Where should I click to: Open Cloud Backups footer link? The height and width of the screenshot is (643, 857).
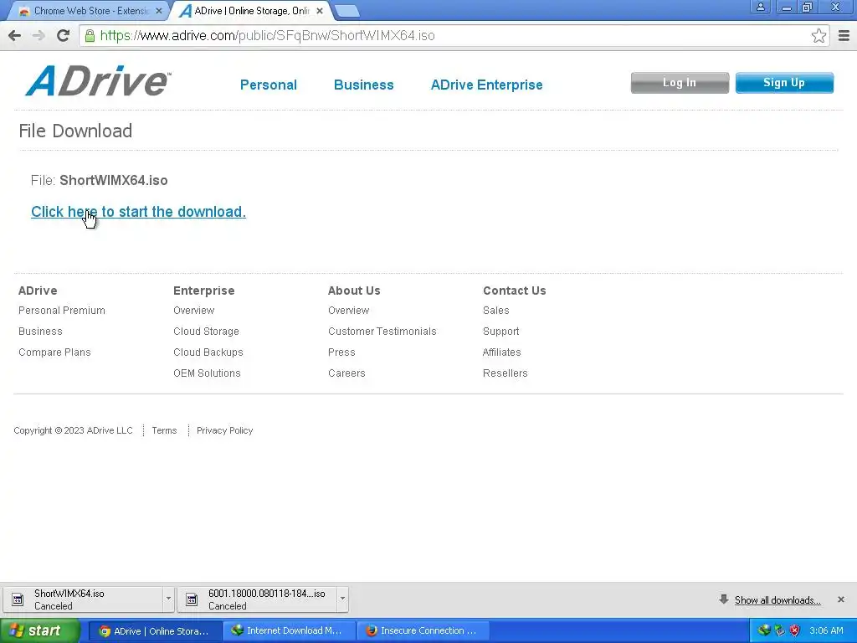coord(208,352)
